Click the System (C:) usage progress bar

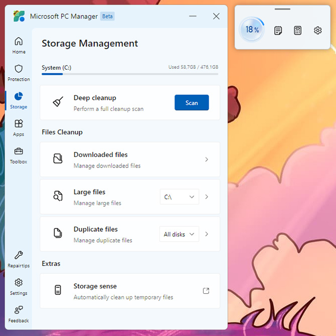[x=130, y=74]
